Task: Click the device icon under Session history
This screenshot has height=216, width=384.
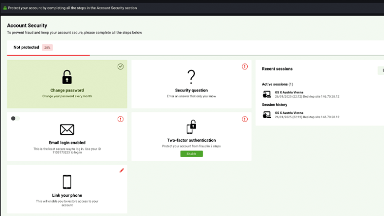Action: (267, 115)
